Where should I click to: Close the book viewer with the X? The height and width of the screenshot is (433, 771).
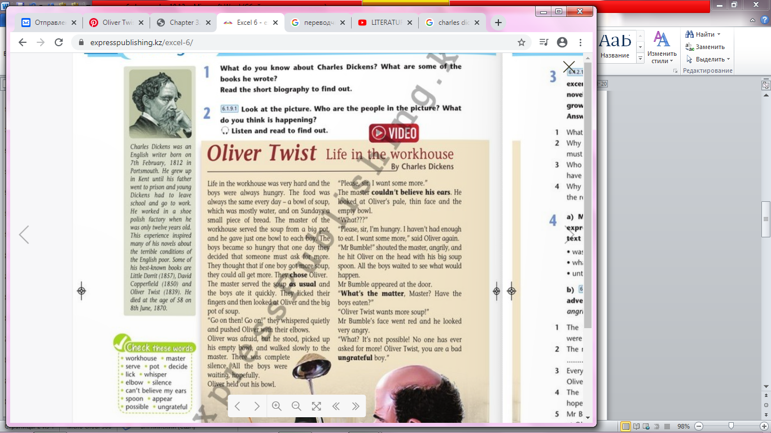pyautogui.click(x=569, y=68)
